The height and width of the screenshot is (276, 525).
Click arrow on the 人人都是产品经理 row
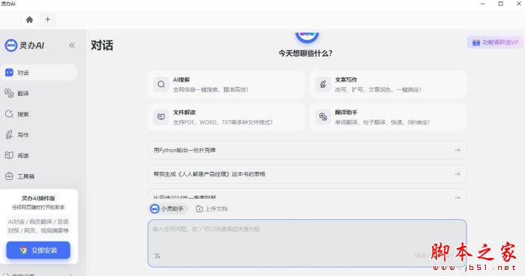[x=457, y=174]
